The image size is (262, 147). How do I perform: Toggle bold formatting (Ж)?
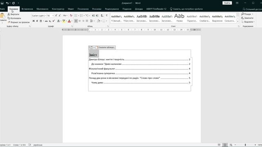(34, 21)
